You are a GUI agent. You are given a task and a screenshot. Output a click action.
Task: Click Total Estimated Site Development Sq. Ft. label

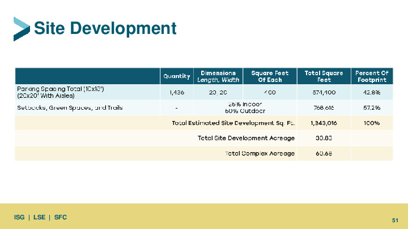(x=233, y=123)
